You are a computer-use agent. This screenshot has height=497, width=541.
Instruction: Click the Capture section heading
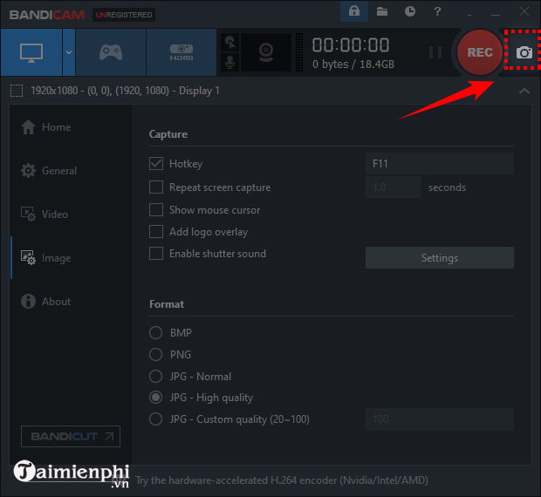tap(168, 134)
